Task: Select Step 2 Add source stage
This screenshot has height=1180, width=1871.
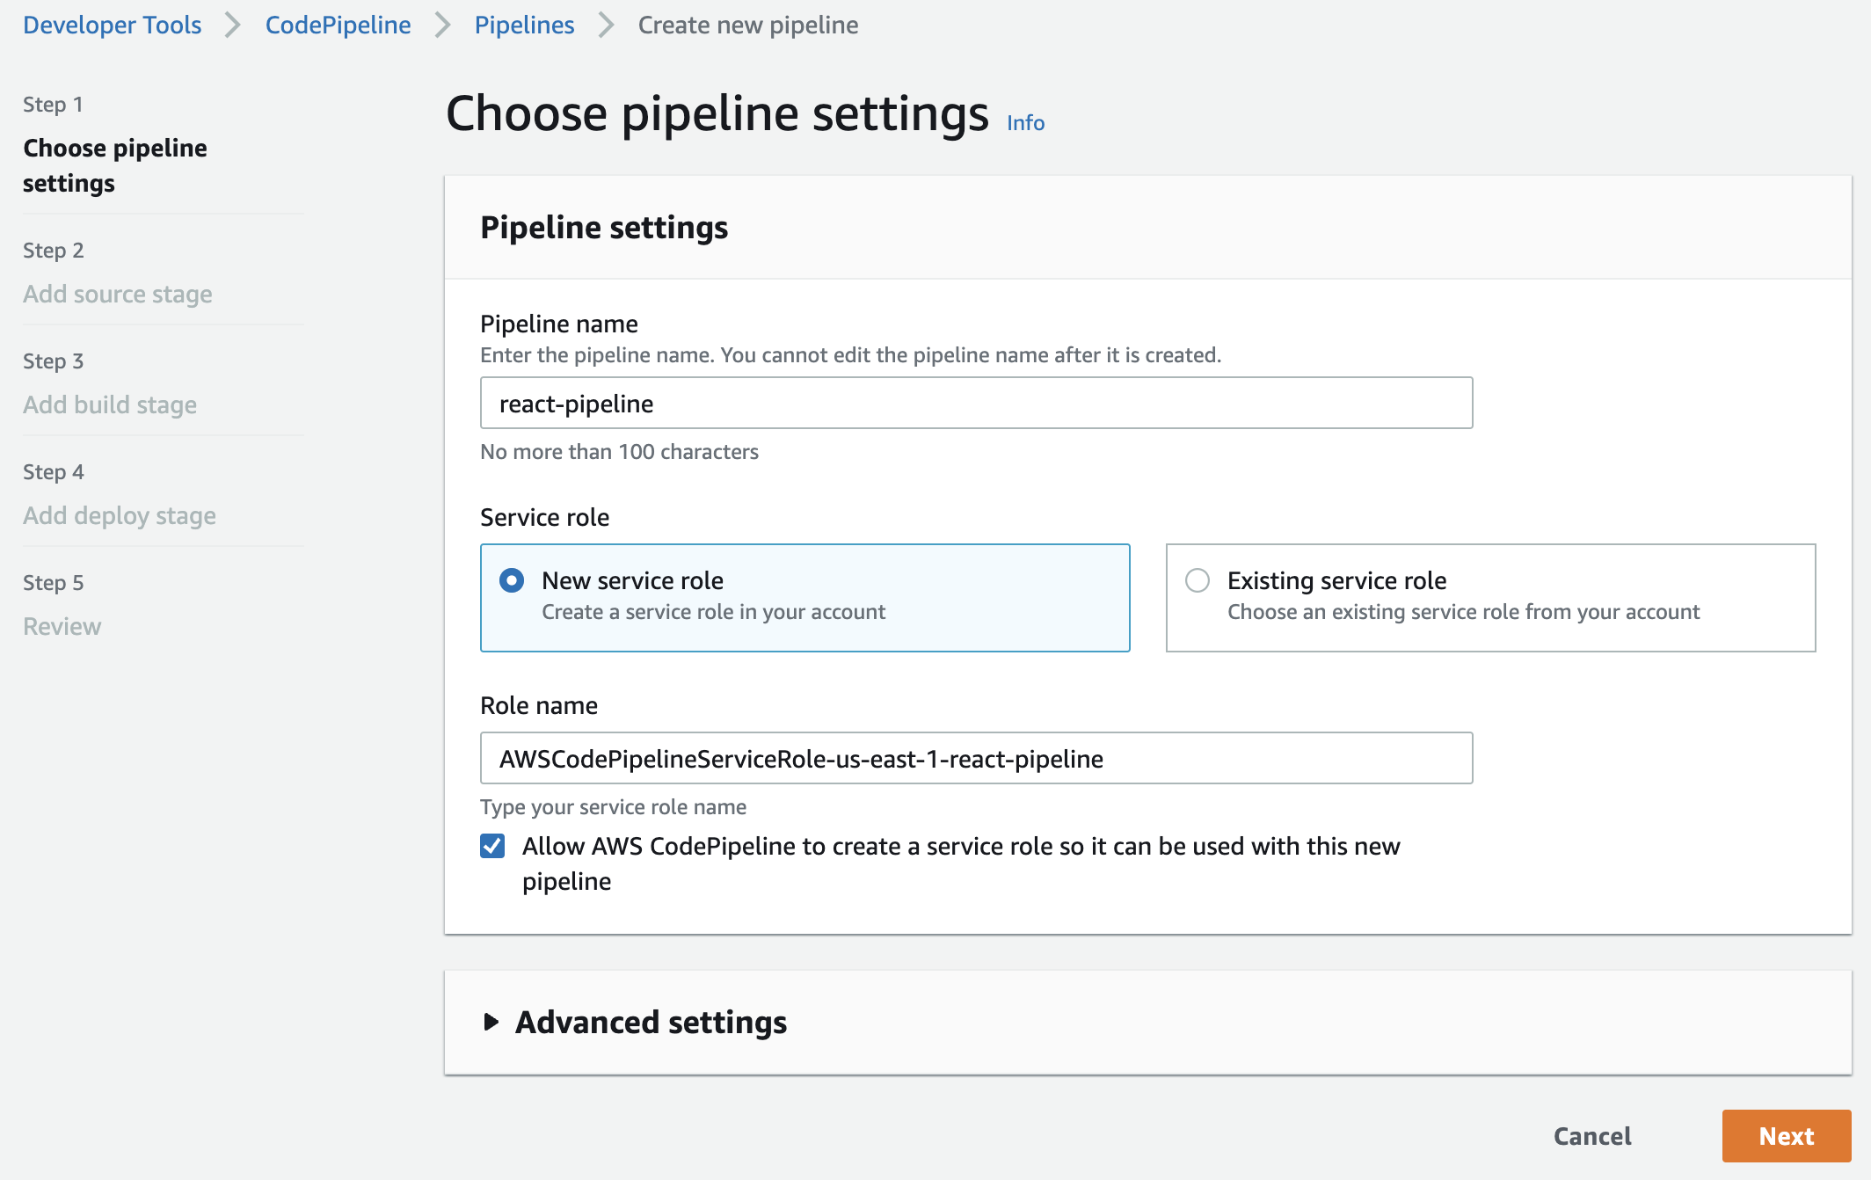Action: pyautogui.click(x=117, y=294)
